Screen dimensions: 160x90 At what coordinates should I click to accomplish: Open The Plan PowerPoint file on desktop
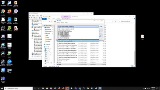(x=16, y=28)
